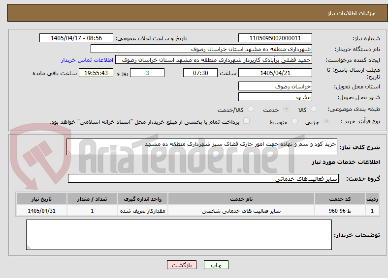Click the ساعت باقی مانده label
The width and height of the screenshot is (388, 278).
55,73
